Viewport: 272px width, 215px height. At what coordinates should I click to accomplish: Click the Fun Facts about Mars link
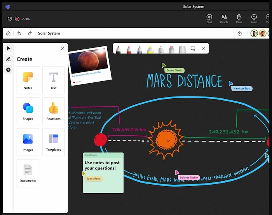click(x=87, y=74)
